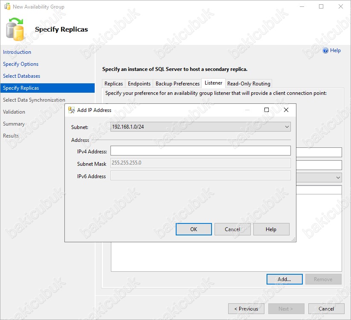Click the disabled Remove button

[323, 279]
